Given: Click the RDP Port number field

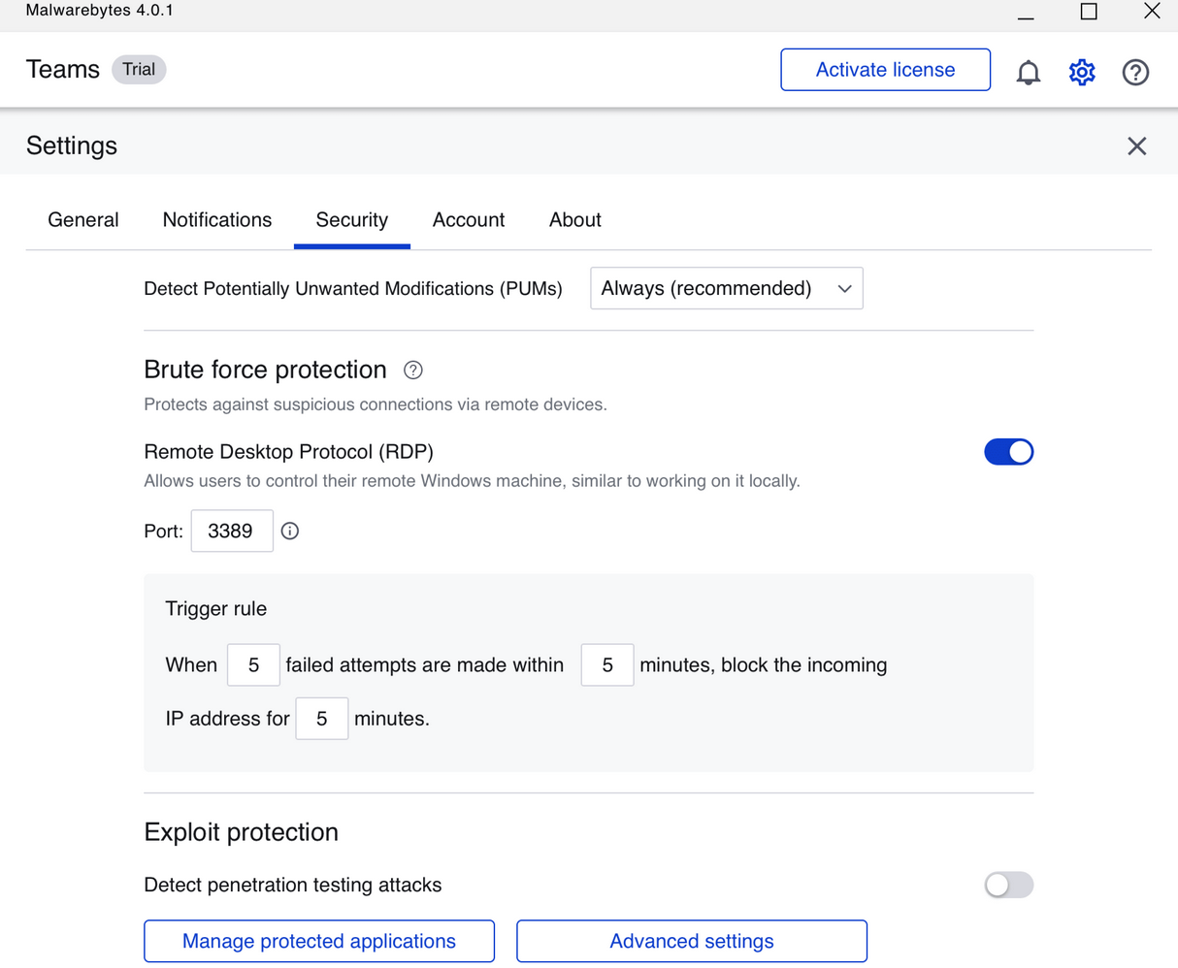Looking at the screenshot, I should coord(231,531).
